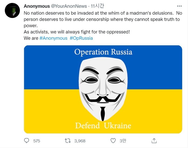Click the 3,968 retweet count
This screenshot has width=188, height=148.
[x=80, y=140]
